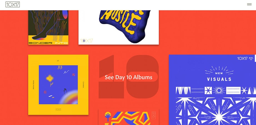Image resolution: width=256 pixels, height=125 pixels.
Task: Open the Bonder Into album cover
Action: click(48, 27)
